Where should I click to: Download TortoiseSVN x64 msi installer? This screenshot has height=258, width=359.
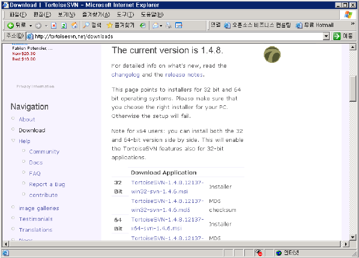[167, 224]
